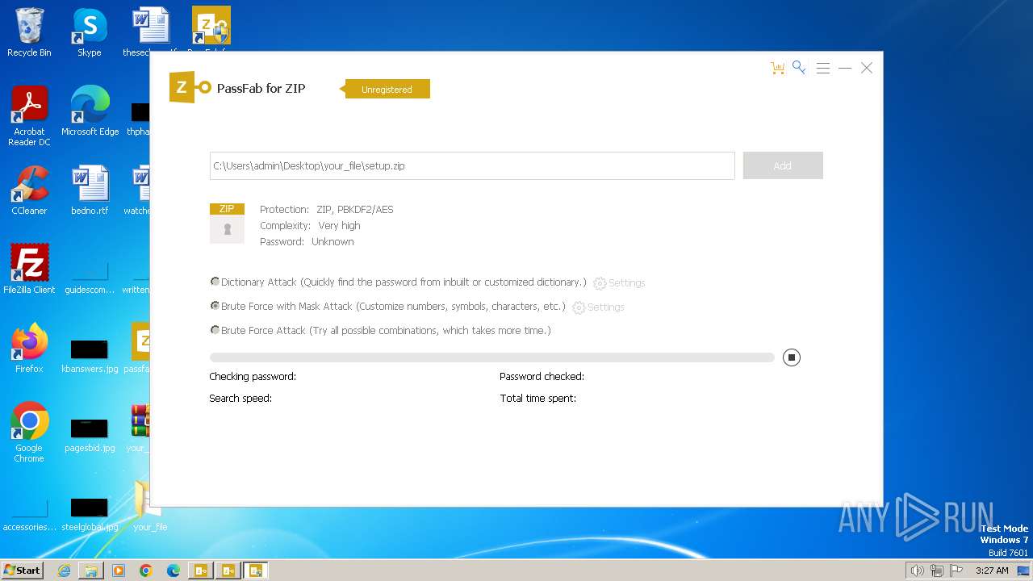The height and width of the screenshot is (581, 1033).
Task: Open bedno.rtf document
Action: (90, 190)
